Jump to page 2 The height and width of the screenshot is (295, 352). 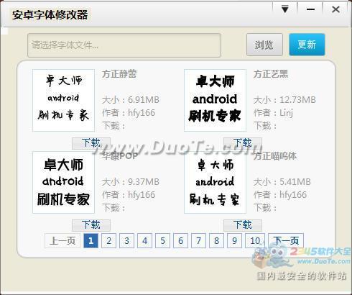tap(108, 240)
